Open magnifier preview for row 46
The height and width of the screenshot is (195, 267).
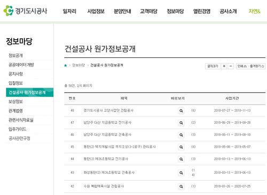click(181, 135)
